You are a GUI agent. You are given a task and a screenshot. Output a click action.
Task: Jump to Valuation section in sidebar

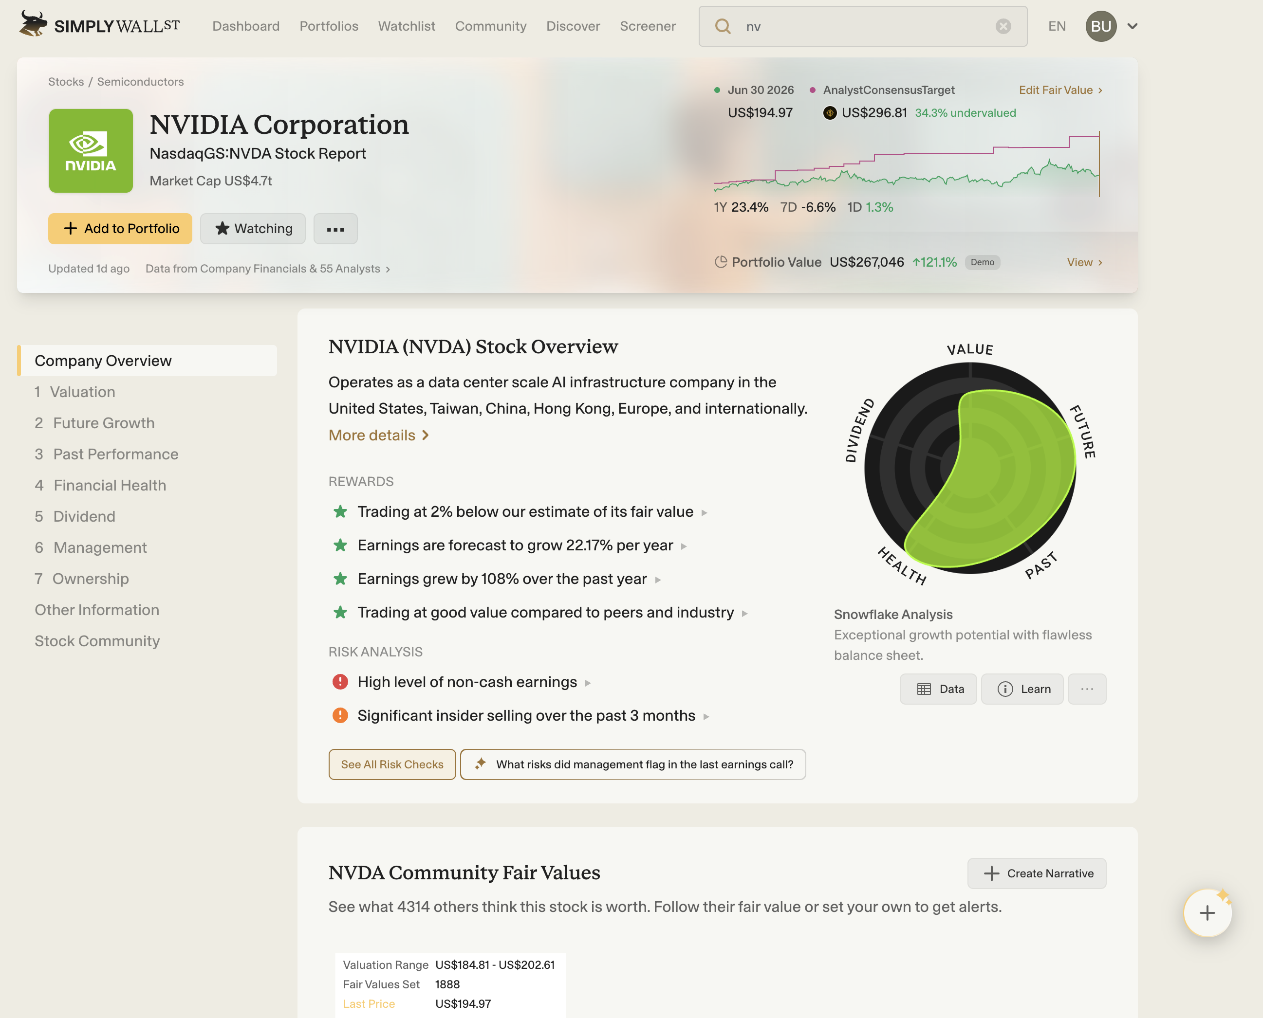tap(75, 392)
